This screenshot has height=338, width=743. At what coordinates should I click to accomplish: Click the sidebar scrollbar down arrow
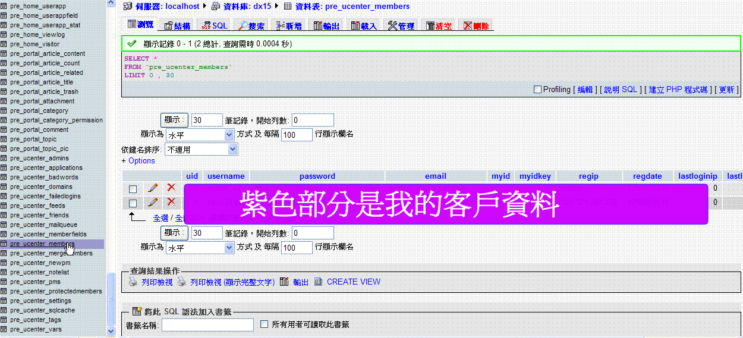(x=111, y=331)
